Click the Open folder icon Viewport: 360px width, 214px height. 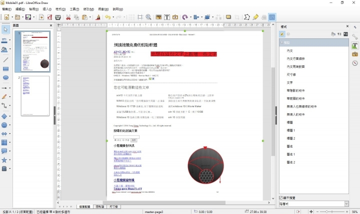pyautogui.click(x=17, y=17)
